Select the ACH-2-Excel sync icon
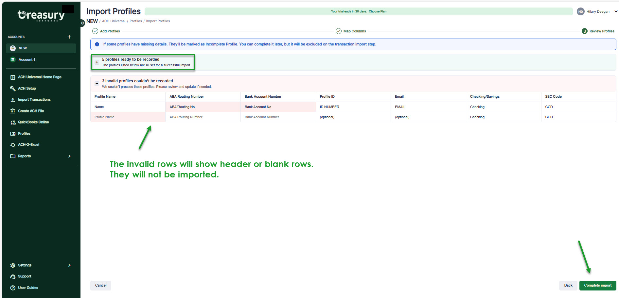This screenshot has height=298, width=619. pyautogui.click(x=13, y=144)
